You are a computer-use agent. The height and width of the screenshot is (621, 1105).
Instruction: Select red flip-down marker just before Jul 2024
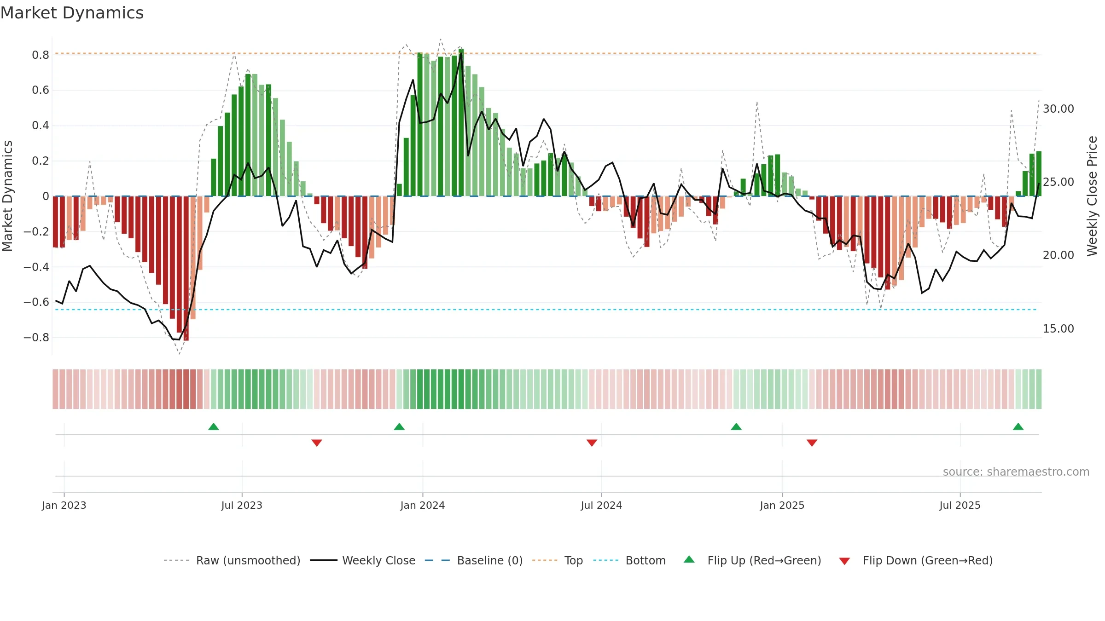(592, 443)
